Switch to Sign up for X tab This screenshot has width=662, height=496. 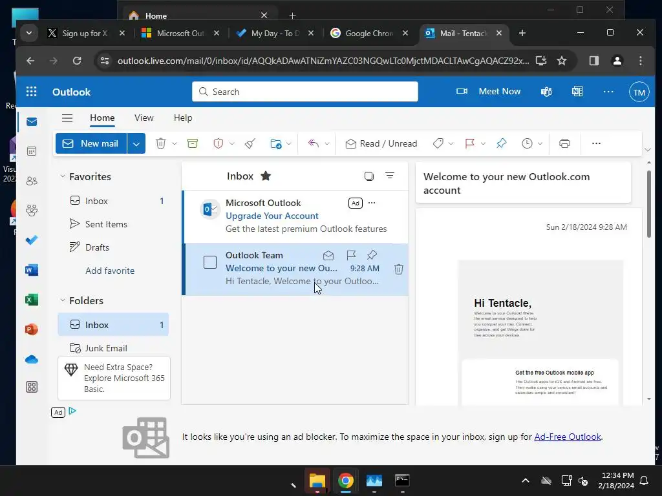tap(87, 34)
